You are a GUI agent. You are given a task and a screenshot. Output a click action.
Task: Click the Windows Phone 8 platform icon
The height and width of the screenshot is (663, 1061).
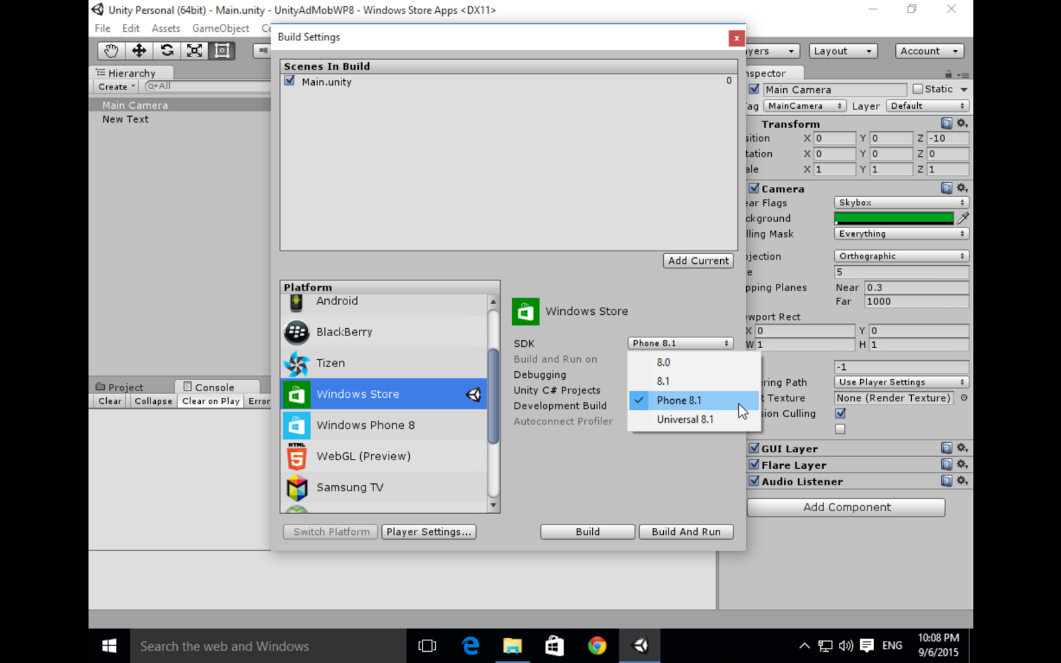(x=296, y=426)
